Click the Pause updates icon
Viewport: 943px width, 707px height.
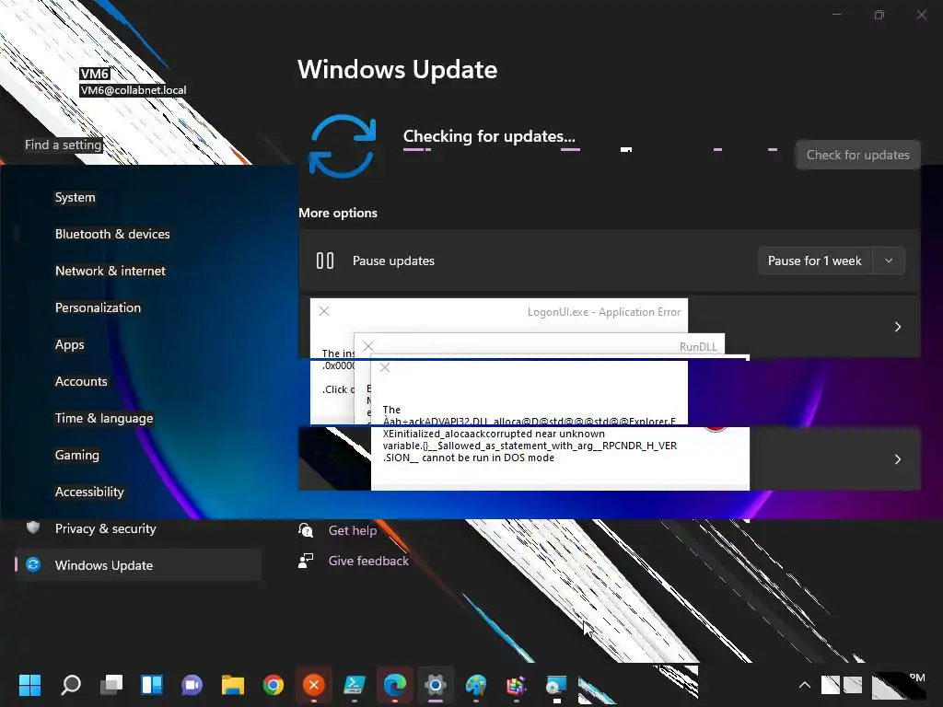[325, 261]
